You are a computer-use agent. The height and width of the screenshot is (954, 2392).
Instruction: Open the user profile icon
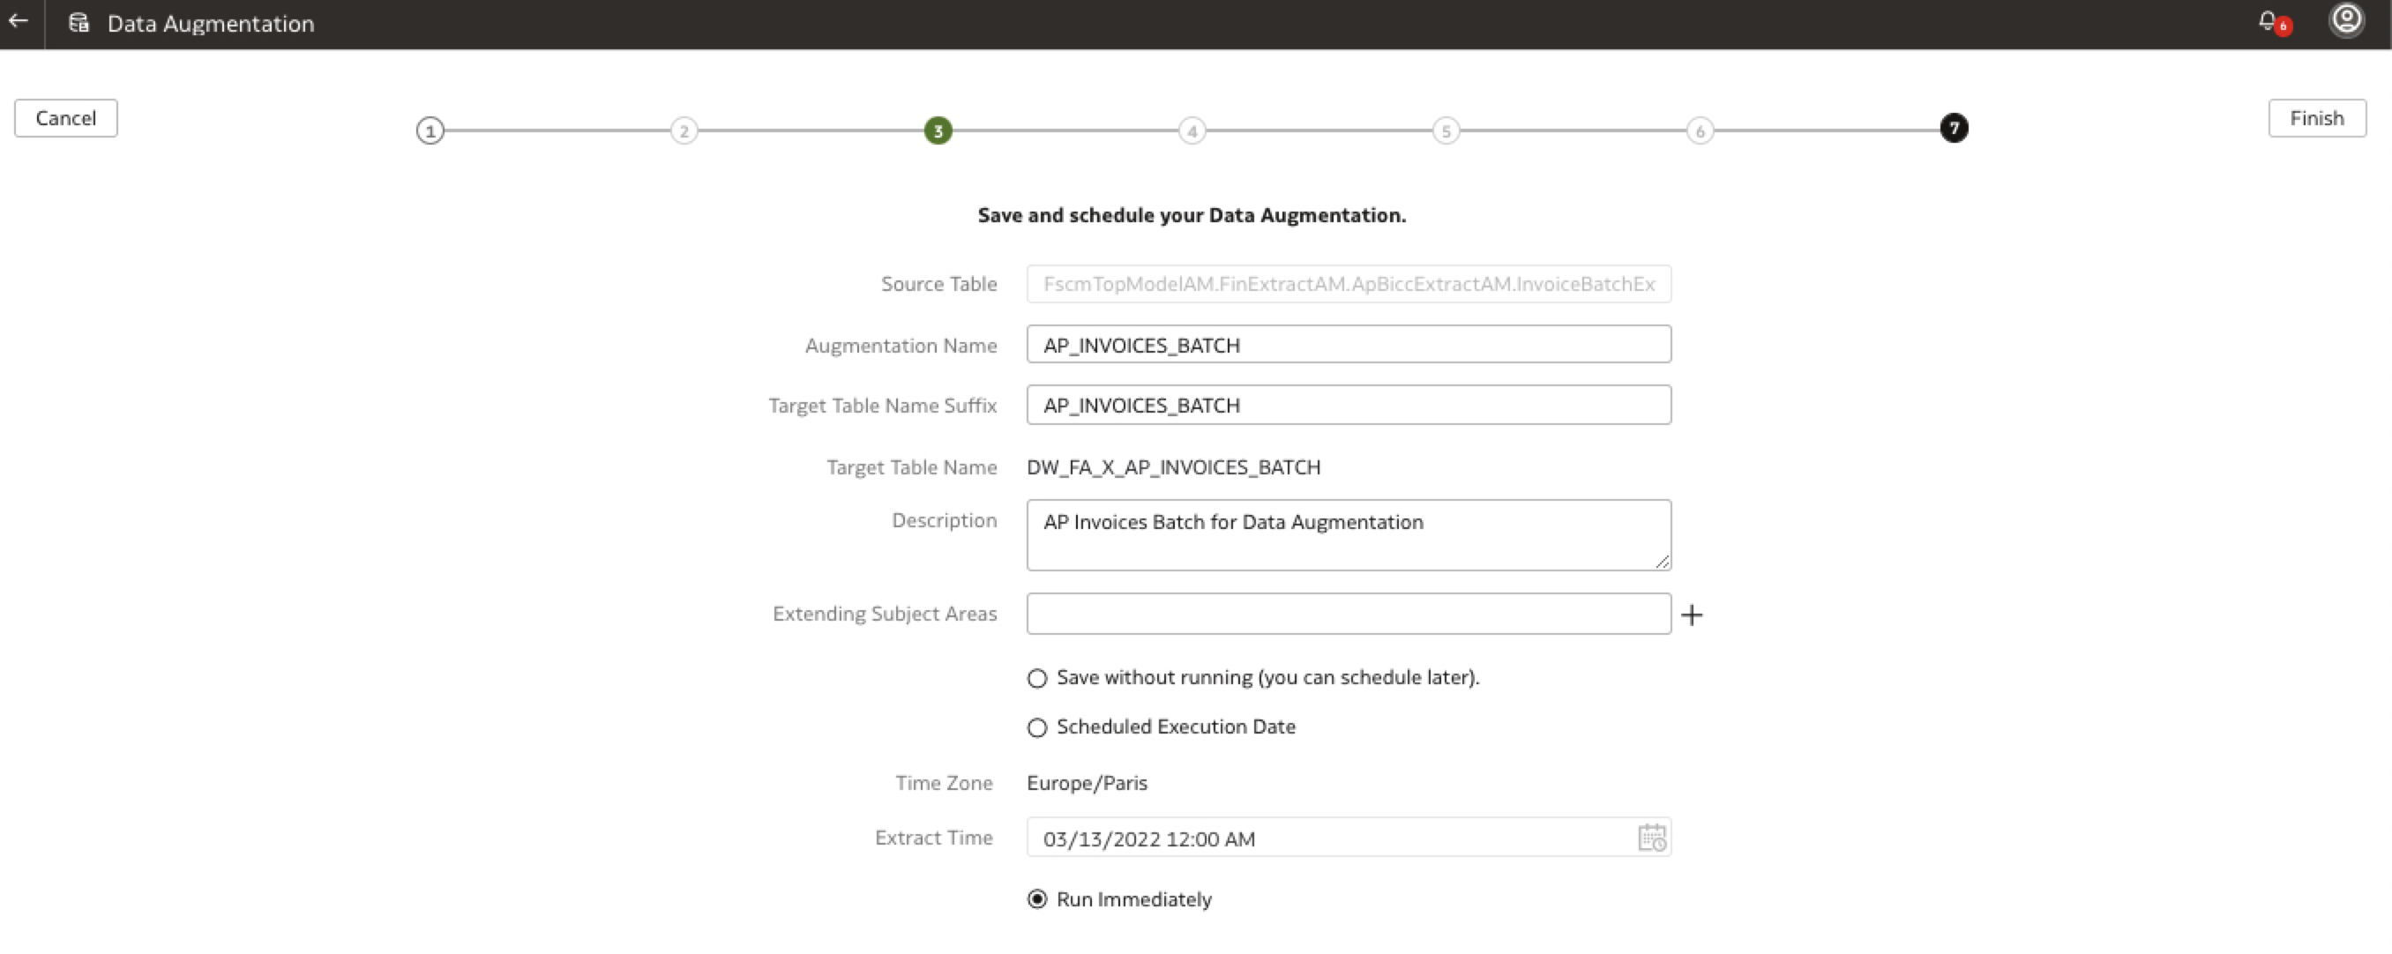(x=2345, y=20)
